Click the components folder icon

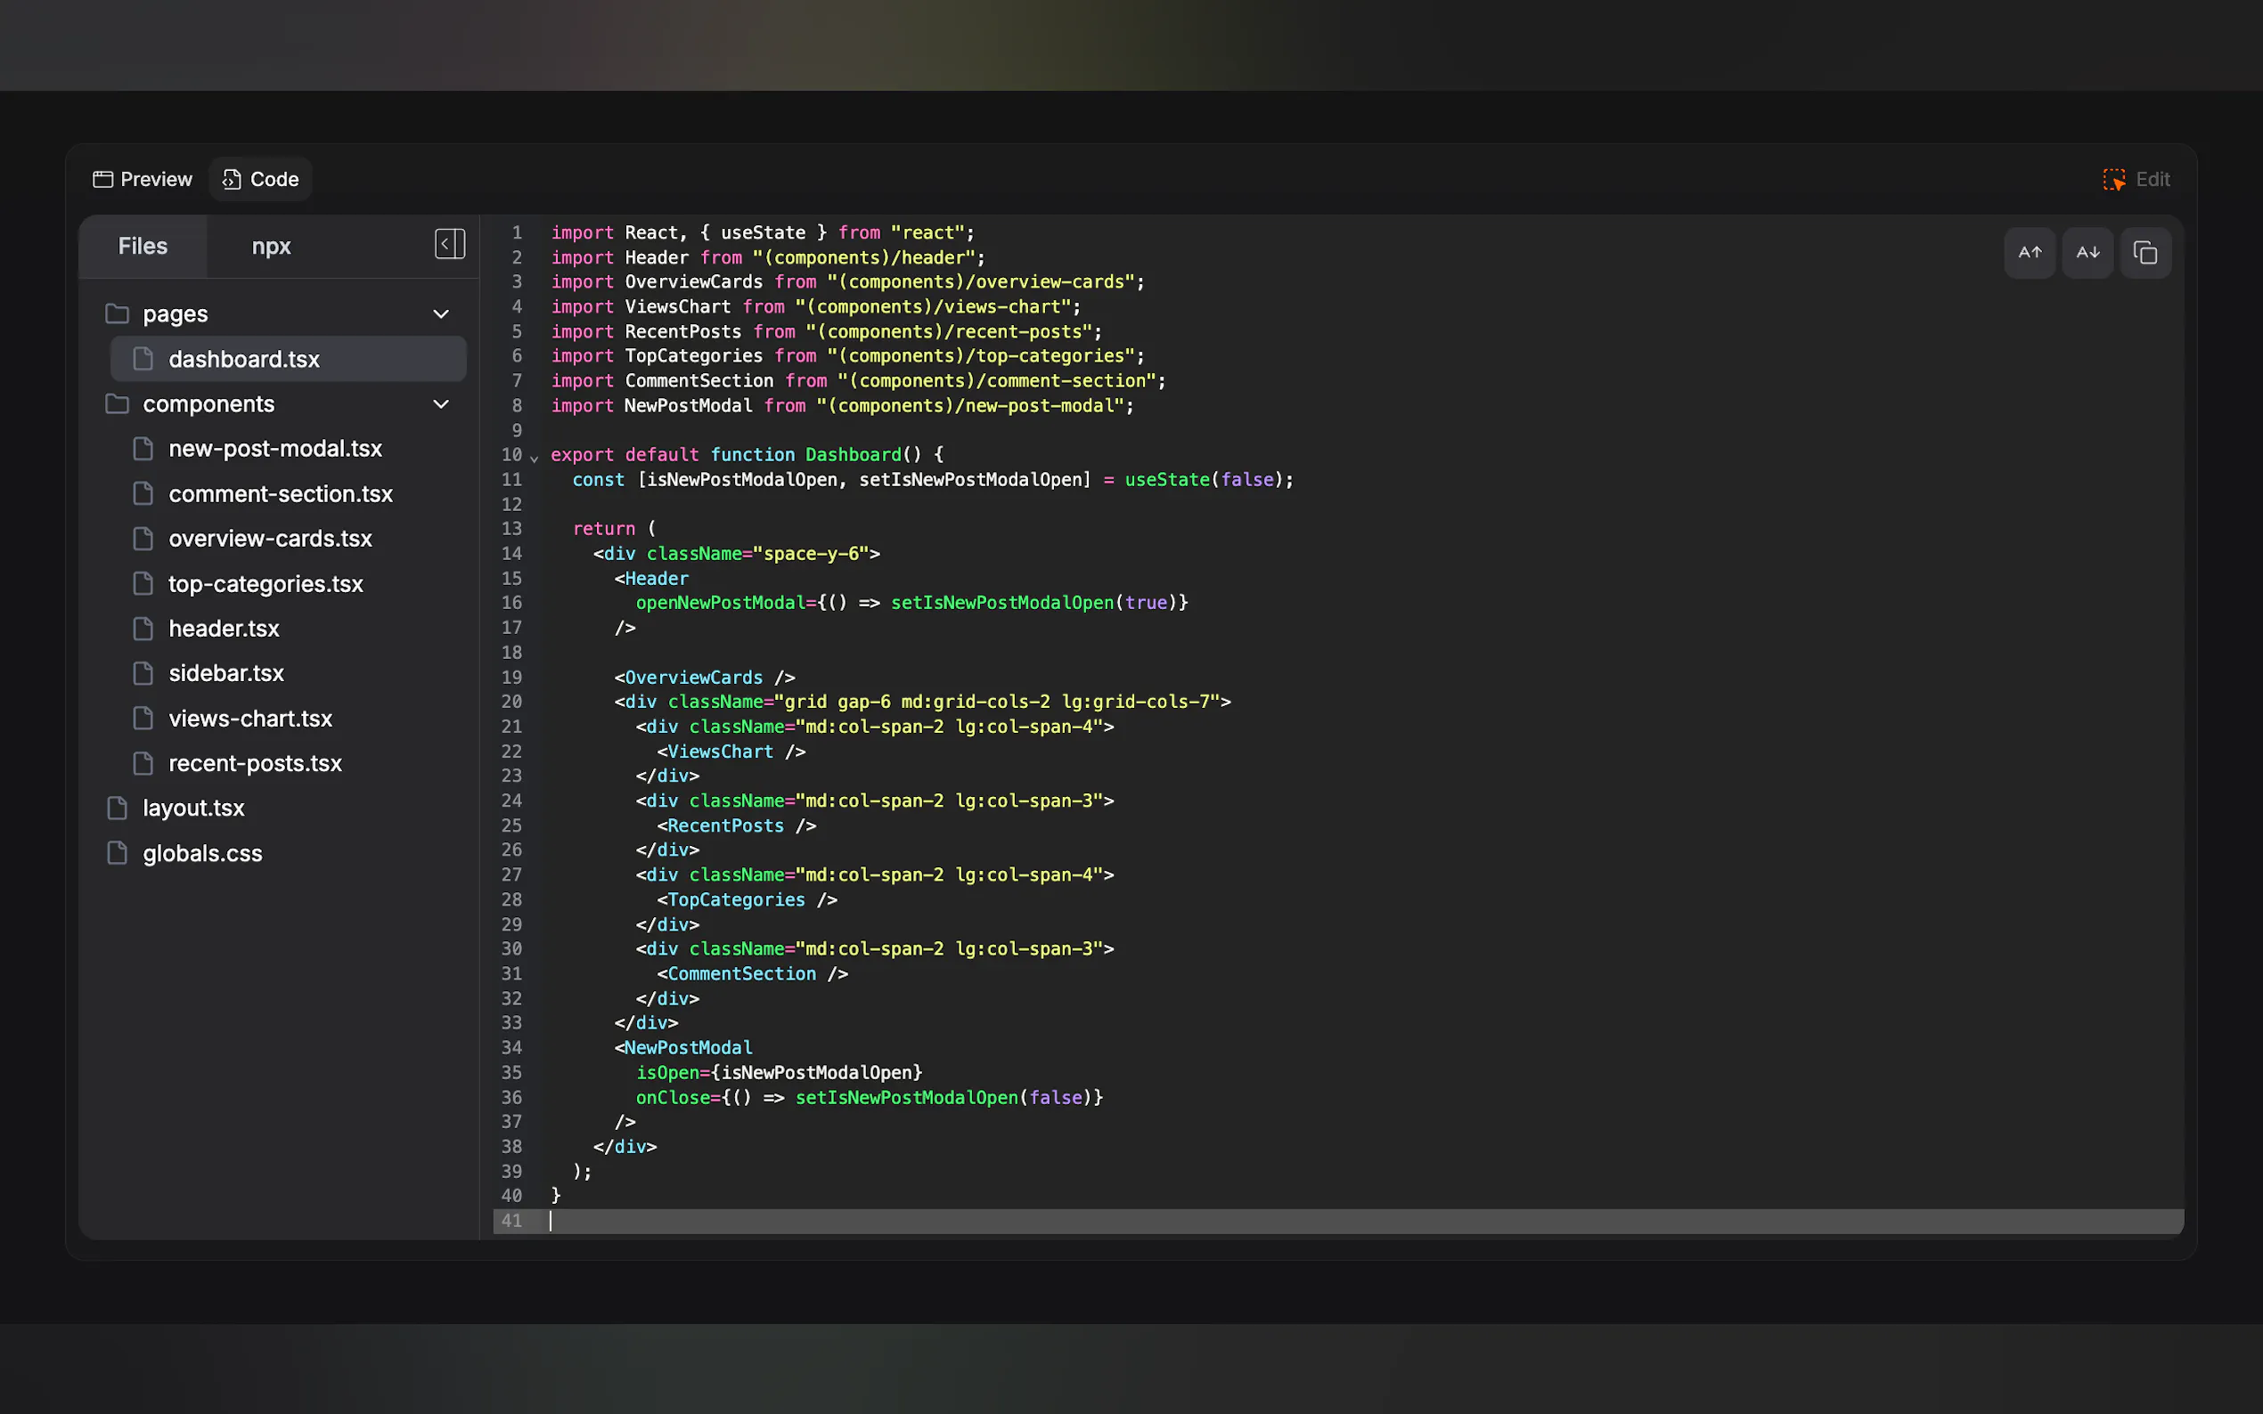(x=117, y=404)
